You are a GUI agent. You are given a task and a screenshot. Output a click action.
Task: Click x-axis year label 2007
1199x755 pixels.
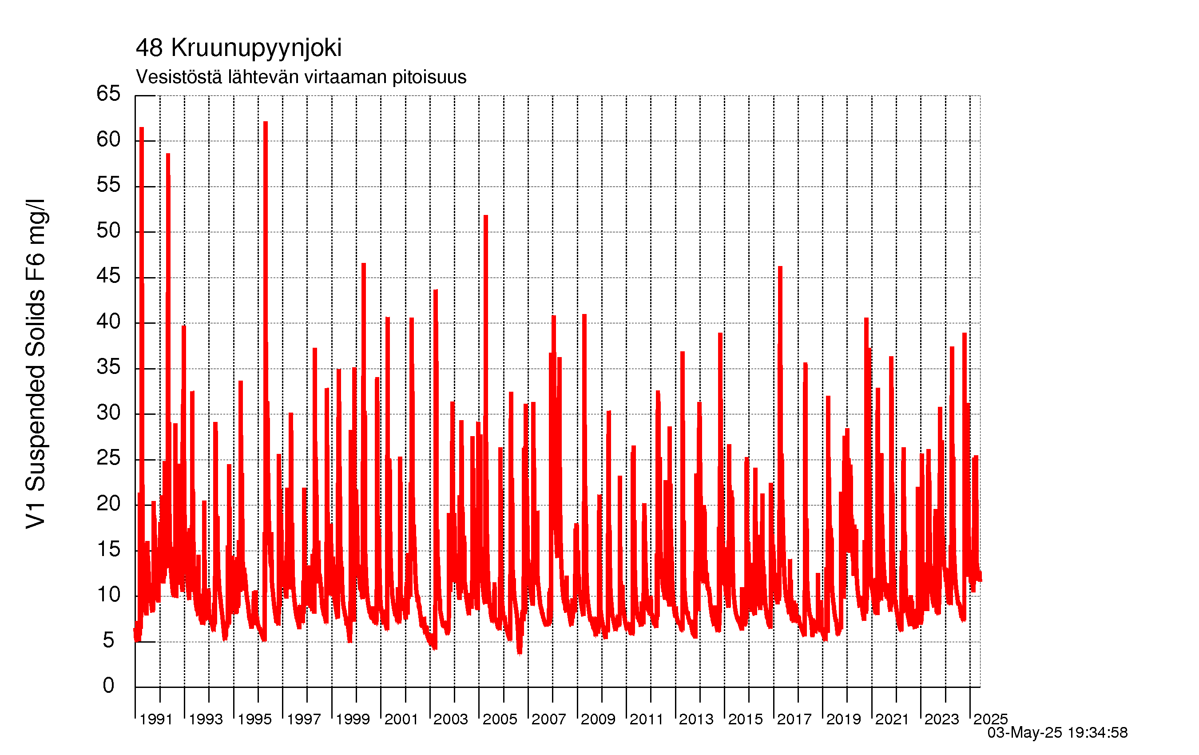[x=549, y=719]
